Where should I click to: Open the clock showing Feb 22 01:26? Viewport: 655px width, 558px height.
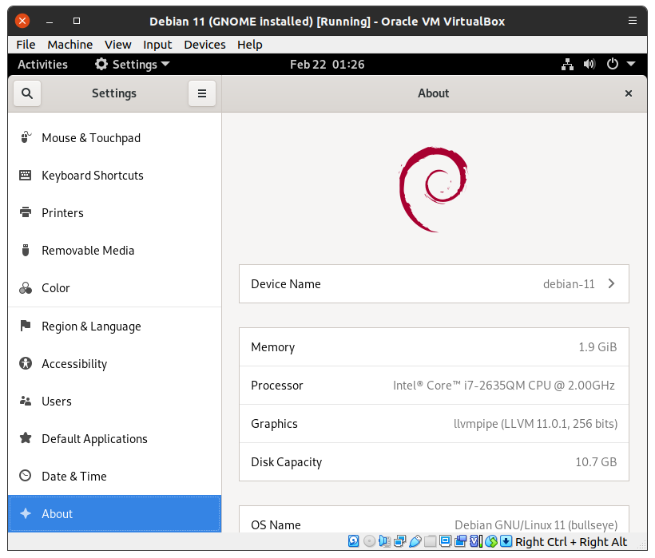point(327,65)
